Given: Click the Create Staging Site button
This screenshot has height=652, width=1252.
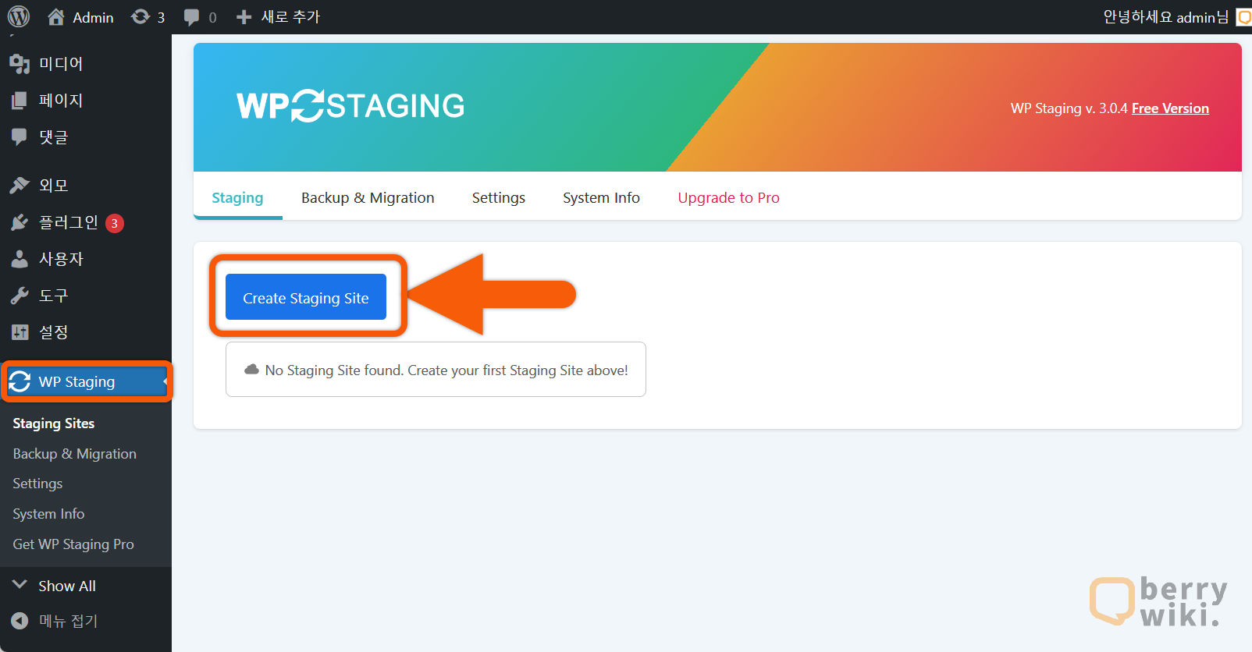Looking at the screenshot, I should click(x=306, y=296).
